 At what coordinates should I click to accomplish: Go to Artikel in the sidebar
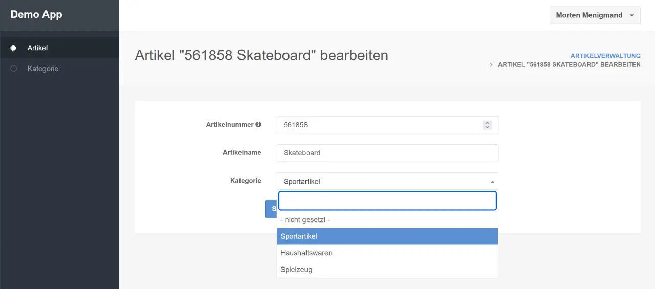[37, 48]
